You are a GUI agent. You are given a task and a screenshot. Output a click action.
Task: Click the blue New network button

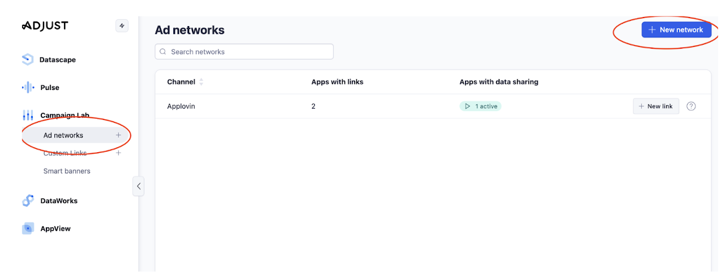[676, 29]
